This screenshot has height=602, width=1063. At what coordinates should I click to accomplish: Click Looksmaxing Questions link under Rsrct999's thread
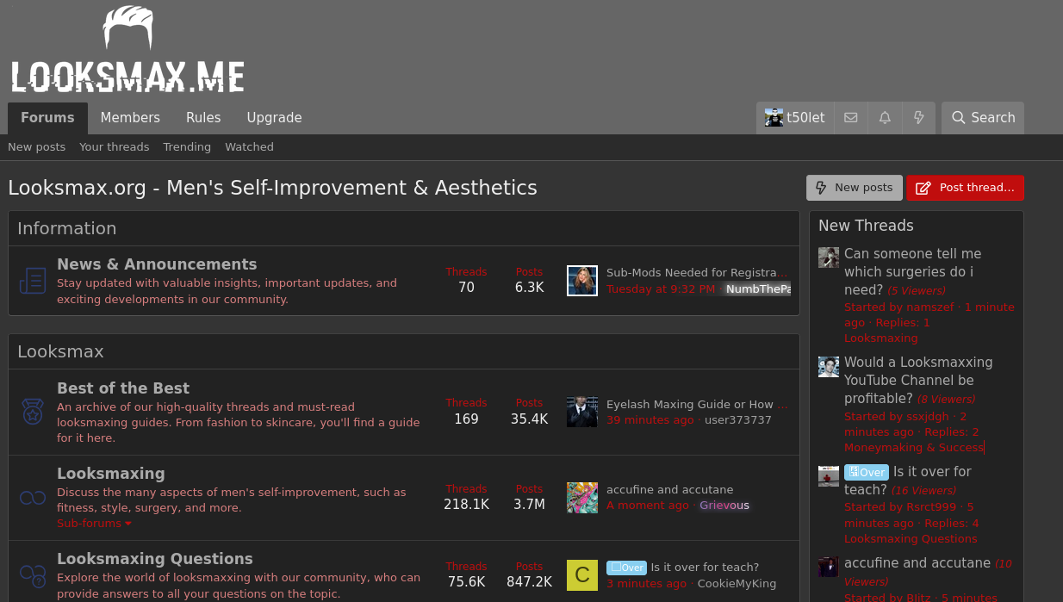tap(911, 539)
